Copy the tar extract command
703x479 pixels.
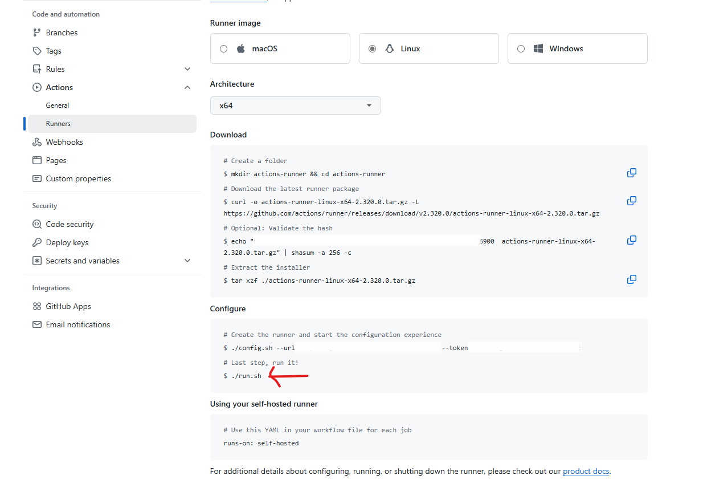(631, 279)
